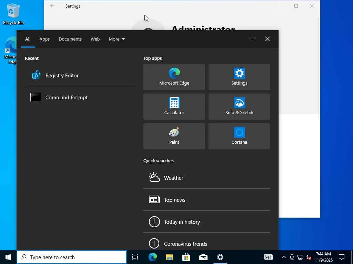Click the Type here to search box
Viewport: 353px width, 264px height.
72,257
